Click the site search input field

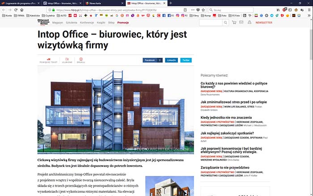click(211, 22)
